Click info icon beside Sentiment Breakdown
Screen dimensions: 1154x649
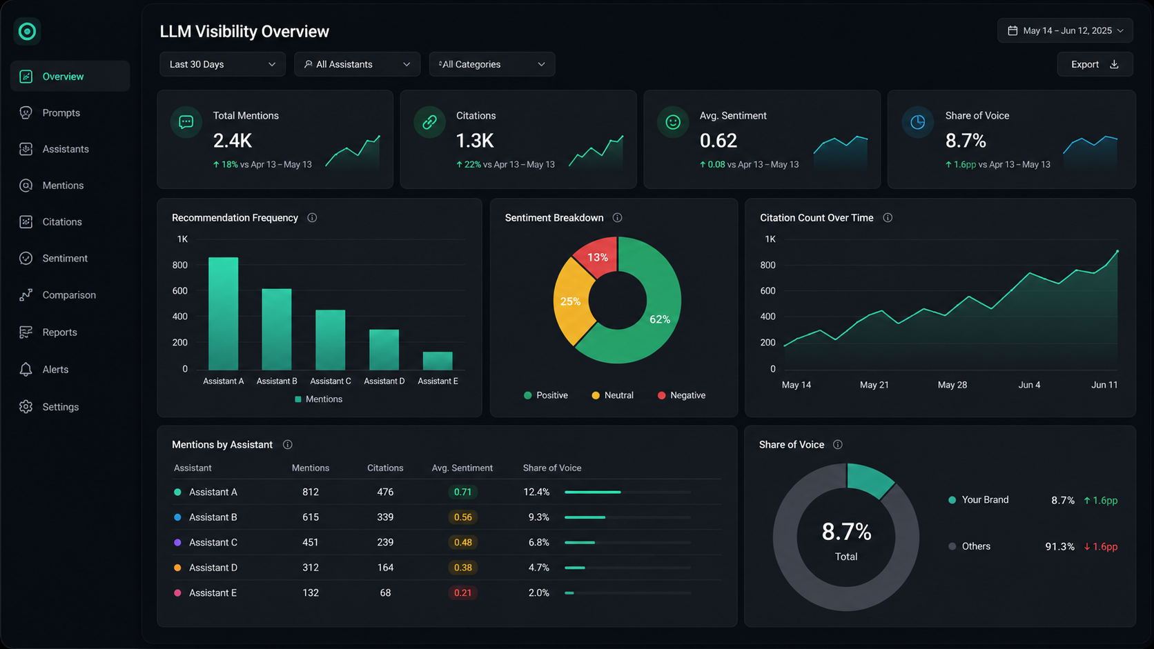click(x=617, y=218)
